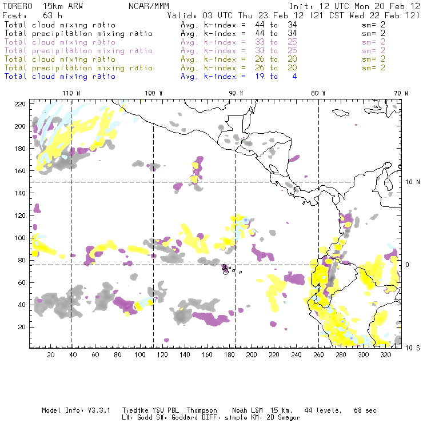
Task: Click the "40" tick on the horizontal axis
Action: point(73,355)
